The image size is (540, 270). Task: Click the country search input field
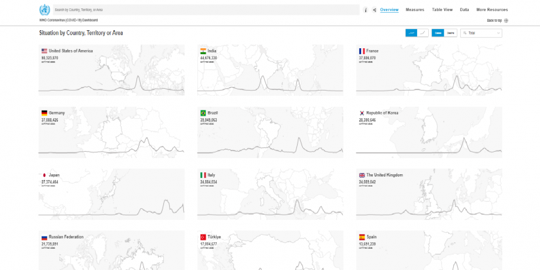(206, 10)
